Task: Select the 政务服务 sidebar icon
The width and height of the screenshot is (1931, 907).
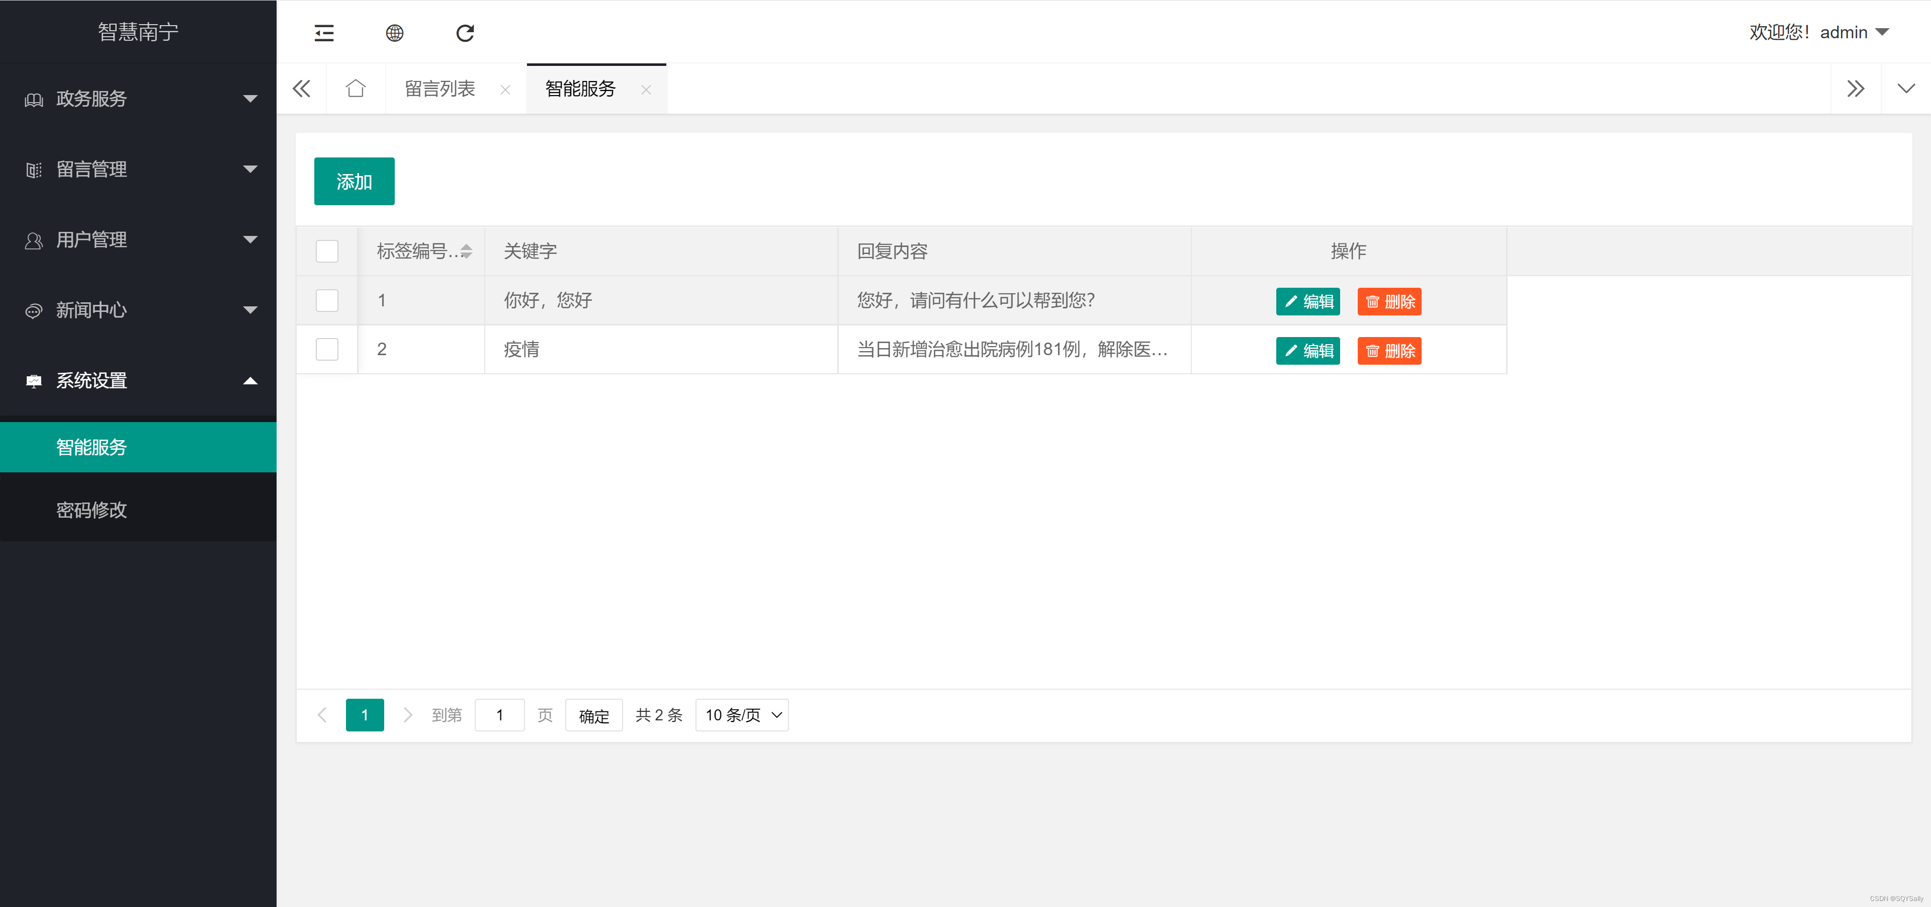Action: pos(33,99)
